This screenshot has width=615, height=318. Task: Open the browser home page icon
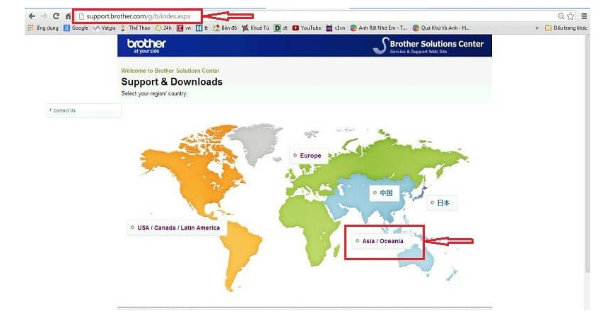69,16
